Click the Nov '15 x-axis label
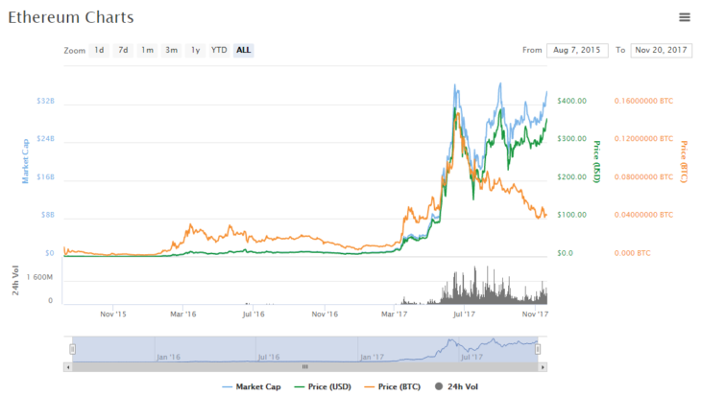 pyautogui.click(x=113, y=314)
